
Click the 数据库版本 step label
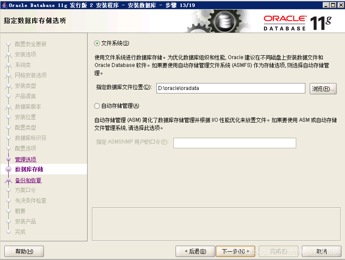pos(28,107)
